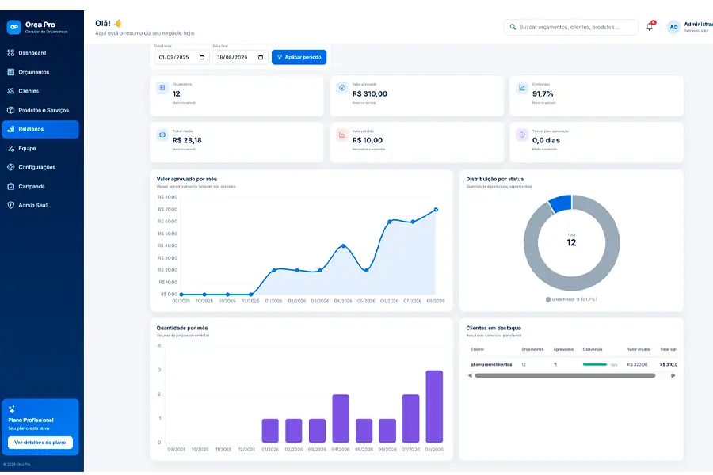The height and width of the screenshot is (475, 713).
Task: Open the notifications bell
Action: tap(650, 27)
